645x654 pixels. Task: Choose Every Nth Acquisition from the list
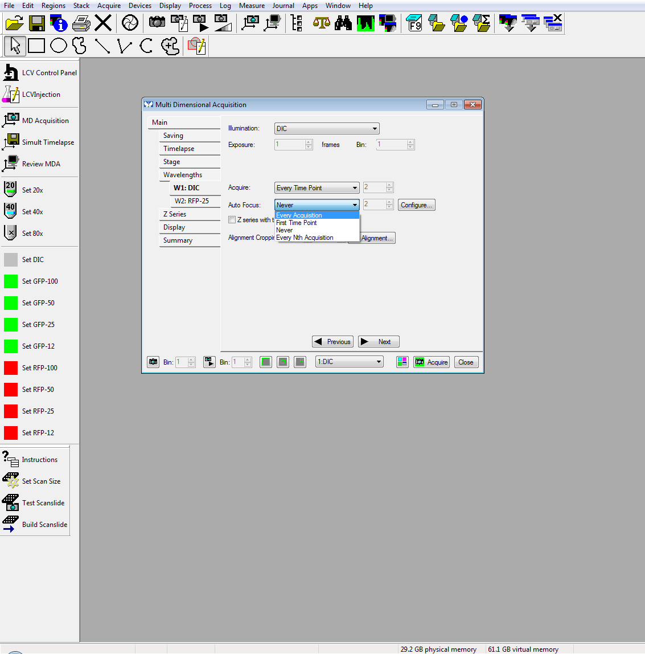[x=305, y=238]
